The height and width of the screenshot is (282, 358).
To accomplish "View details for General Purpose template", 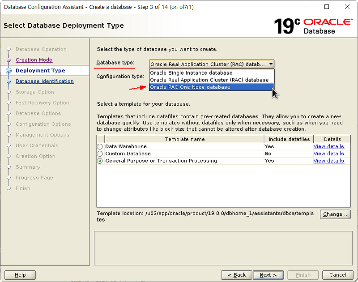I will [x=329, y=161].
